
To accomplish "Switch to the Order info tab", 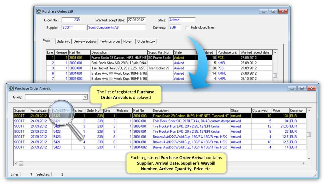I will [63, 41].
